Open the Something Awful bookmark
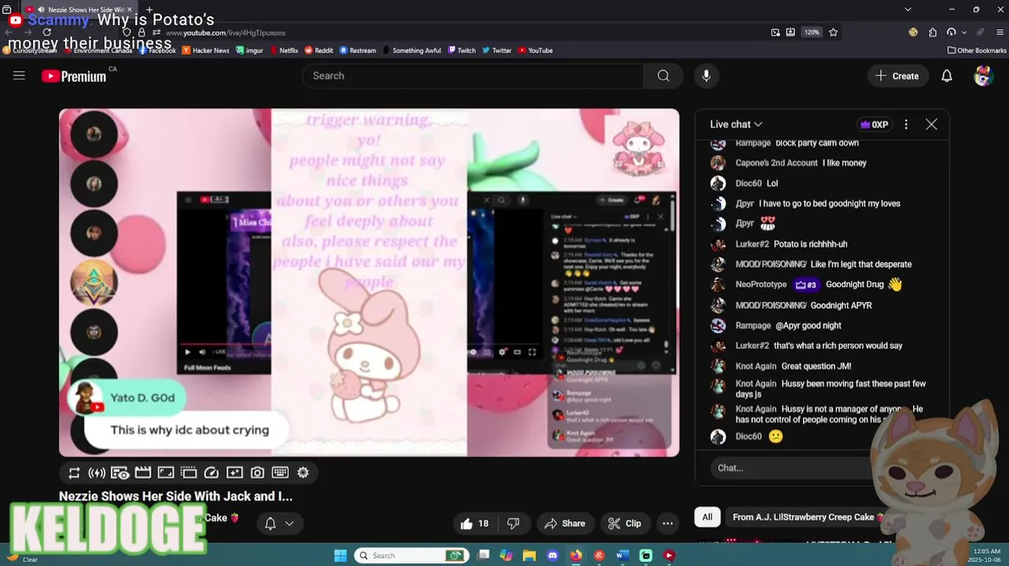 (x=412, y=50)
